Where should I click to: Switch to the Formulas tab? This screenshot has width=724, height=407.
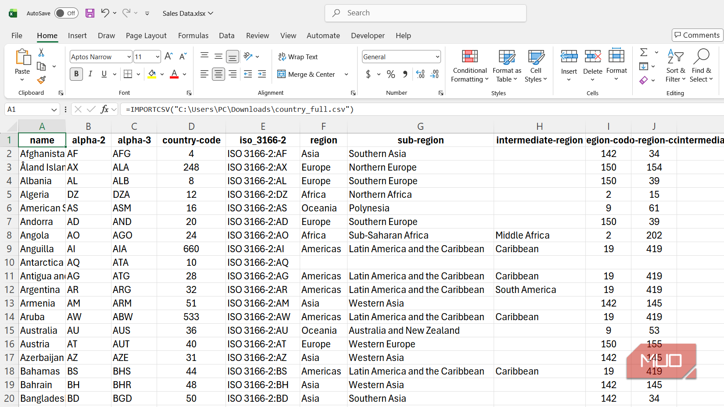tap(193, 36)
